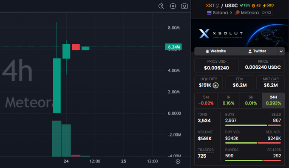
Task: Click the BUY VOL $343K value
Action: pyautogui.click(x=232, y=138)
